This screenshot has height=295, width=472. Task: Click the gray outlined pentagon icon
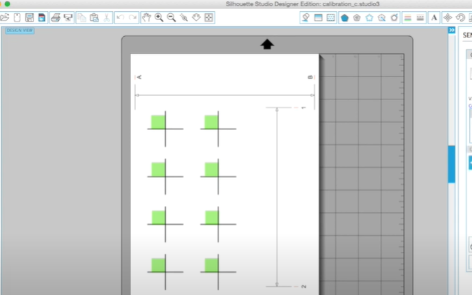(x=357, y=17)
